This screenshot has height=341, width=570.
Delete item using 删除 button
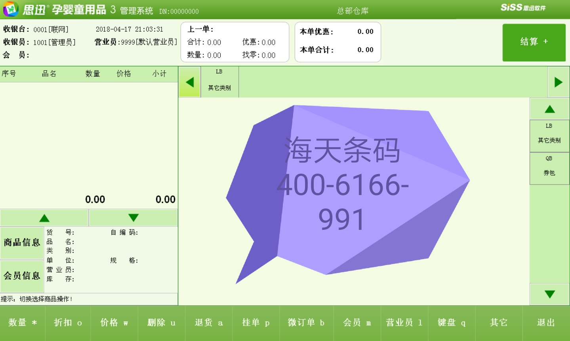tap(161, 323)
